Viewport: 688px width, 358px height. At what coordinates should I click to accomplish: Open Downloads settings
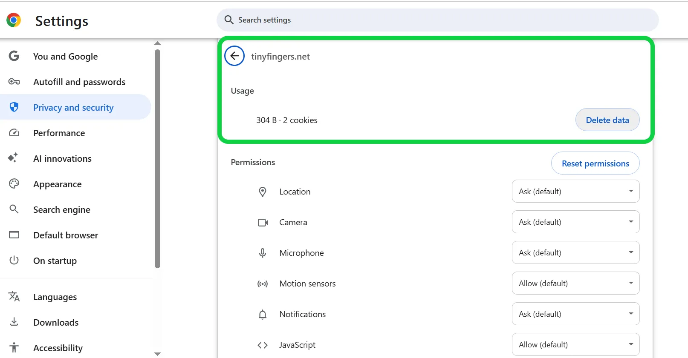(x=75, y=322)
